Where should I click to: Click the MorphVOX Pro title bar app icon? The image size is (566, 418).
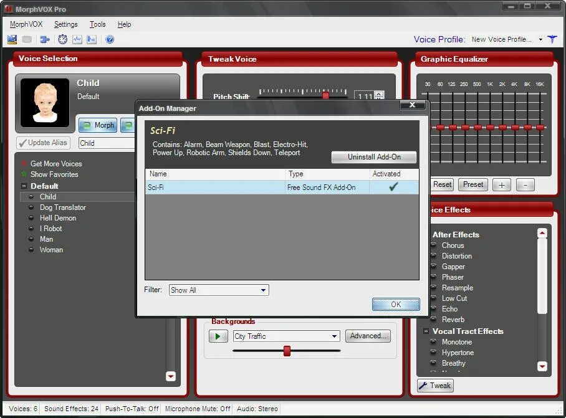(x=9, y=9)
